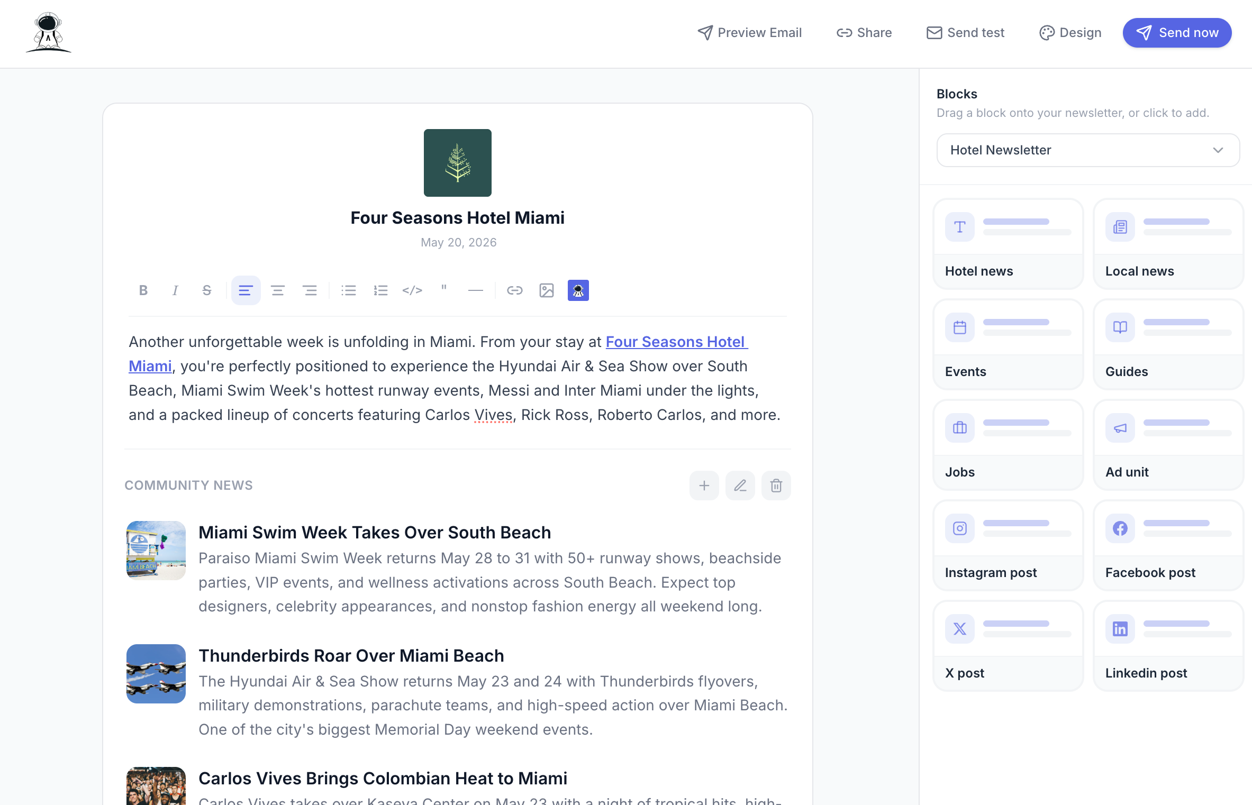Insert a numbered list
Image resolution: width=1252 pixels, height=805 pixels.
point(380,290)
